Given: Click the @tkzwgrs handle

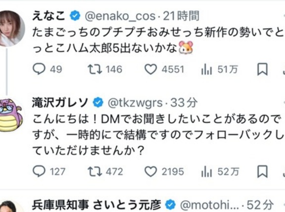Looking at the screenshot, I should click(135, 103).
